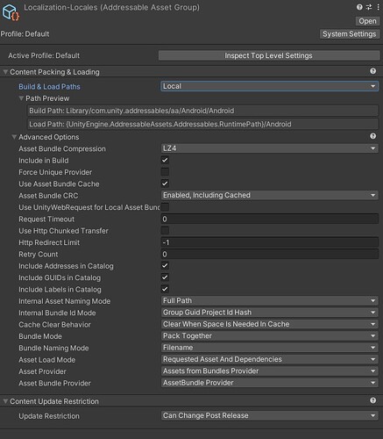The width and height of the screenshot is (383, 439).
Task: Open the Asset Bundle Compression LZ4 dropdown
Action: pos(269,148)
